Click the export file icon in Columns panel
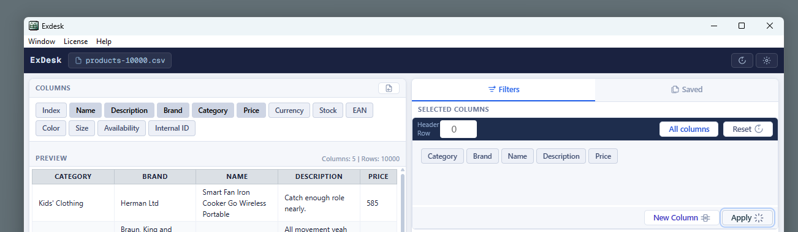The height and width of the screenshot is (232, 798). tap(389, 88)
